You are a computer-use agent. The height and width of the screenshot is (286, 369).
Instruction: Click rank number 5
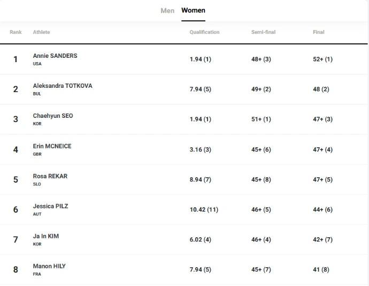[x=16, y=179]
